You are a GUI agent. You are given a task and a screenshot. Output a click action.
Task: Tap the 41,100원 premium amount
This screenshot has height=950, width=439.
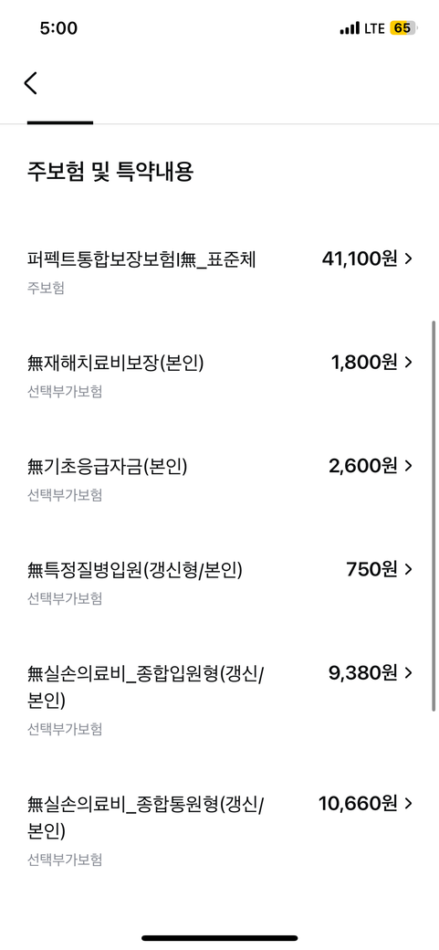pyautogui.click(x=360, y=259)
